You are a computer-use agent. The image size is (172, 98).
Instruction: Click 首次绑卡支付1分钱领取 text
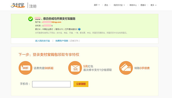[98, 70]
